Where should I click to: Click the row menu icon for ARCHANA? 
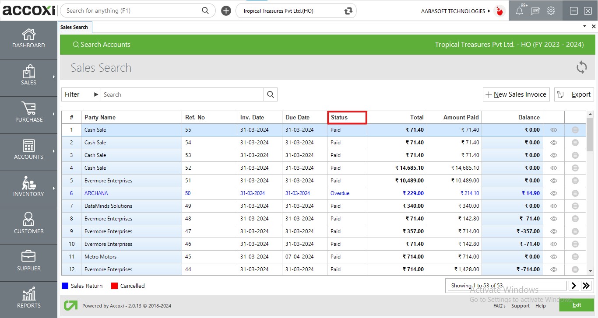click(x=575, y=193)
